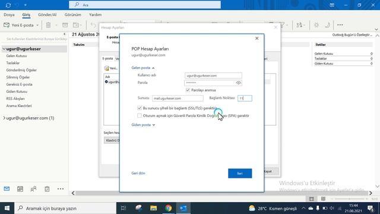Image resolution: width=380 pixels, height=214 pixels.
Task: Open File Explorer from taskbar
Action: pyautogui.click(x=153, y=208)
